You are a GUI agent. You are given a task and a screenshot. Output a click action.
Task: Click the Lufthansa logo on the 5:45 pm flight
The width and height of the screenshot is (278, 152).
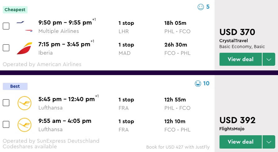(24, 103)
